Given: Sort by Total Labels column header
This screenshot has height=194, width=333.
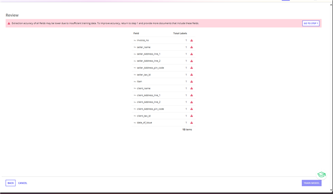Looking at the screenshot, I should (180, 33).
